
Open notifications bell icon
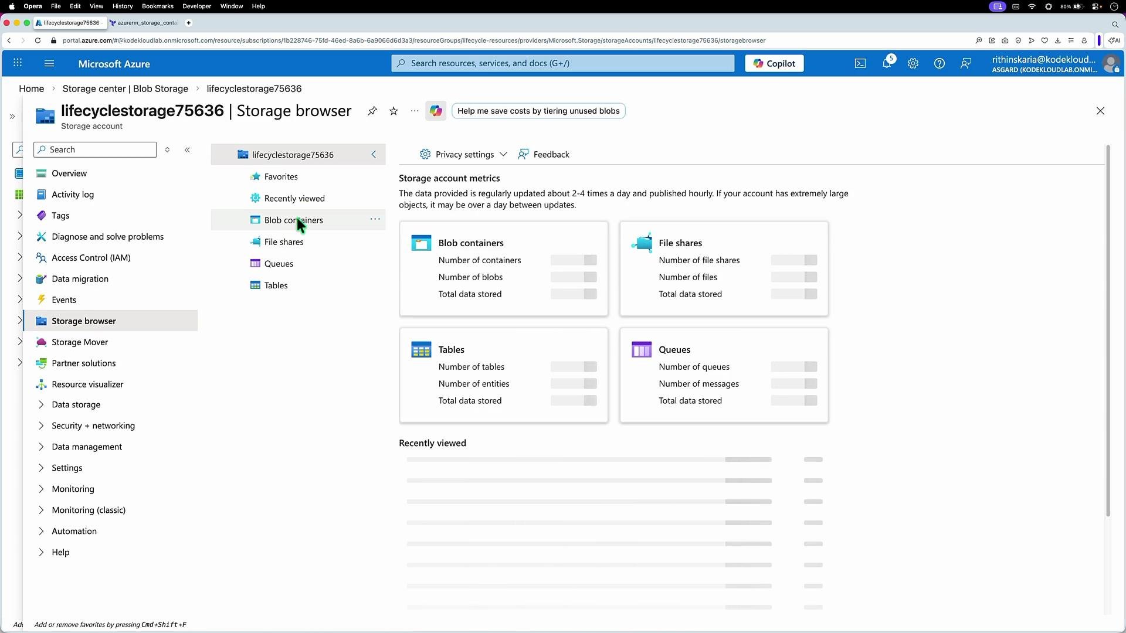point(887,63)
